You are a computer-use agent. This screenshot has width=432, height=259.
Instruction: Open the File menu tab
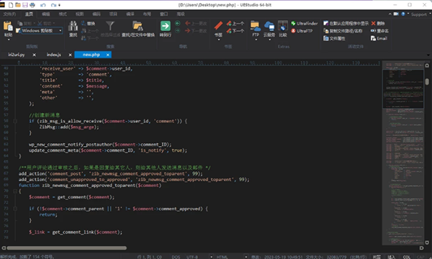9,14
